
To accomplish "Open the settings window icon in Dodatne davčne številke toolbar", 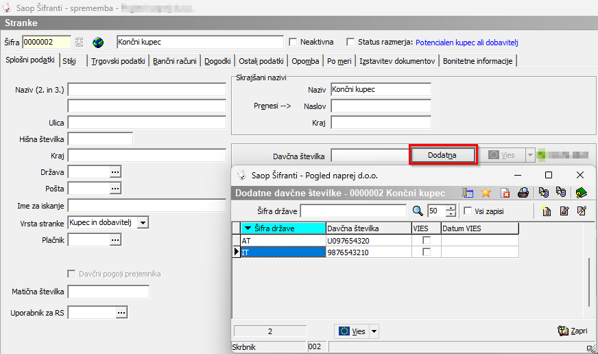I will point(468,193).
